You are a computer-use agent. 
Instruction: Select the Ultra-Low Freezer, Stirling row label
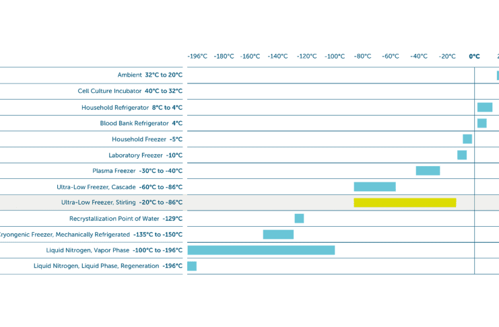click(121, 203)
